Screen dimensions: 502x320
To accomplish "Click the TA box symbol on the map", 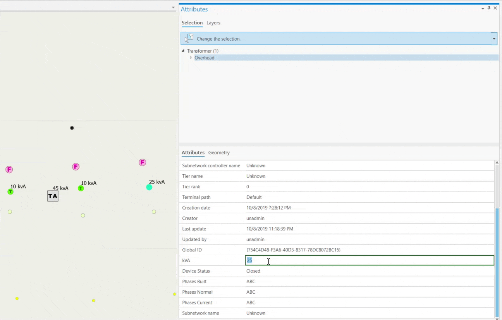I will coord(53,196).
